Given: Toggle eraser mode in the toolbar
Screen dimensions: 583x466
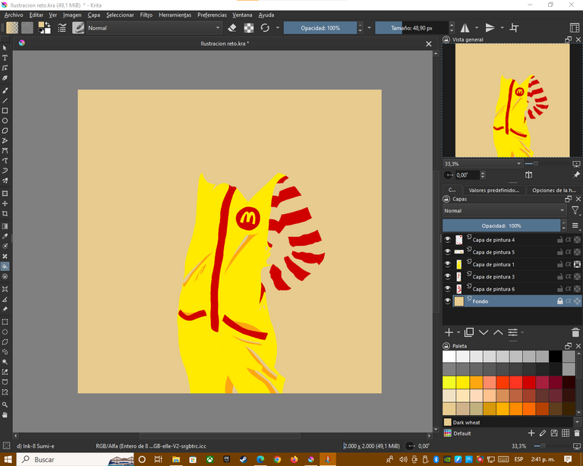Looking at the screenshot, I should click(x=232, y=28).
